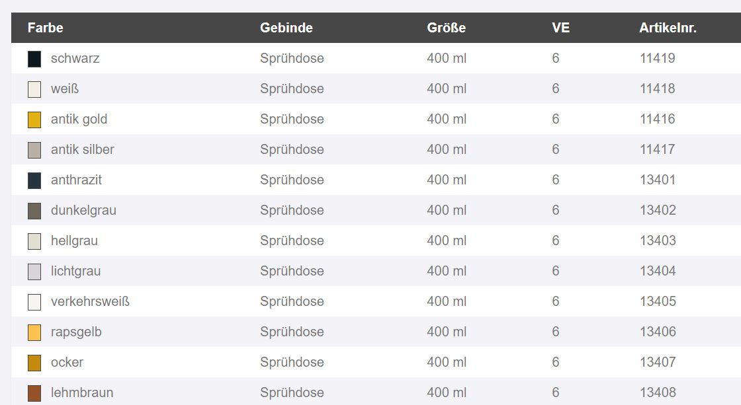Click the Gebinde column header

coord(286,28)
